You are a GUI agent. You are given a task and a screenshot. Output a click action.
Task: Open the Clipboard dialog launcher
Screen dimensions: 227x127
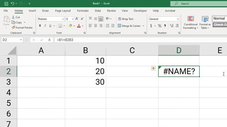(x=34, y=33)
